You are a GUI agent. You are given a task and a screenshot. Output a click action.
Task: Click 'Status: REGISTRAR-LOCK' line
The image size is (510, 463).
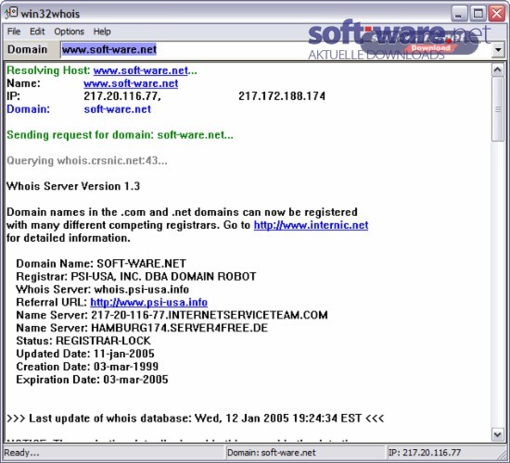tap(83, 341)
